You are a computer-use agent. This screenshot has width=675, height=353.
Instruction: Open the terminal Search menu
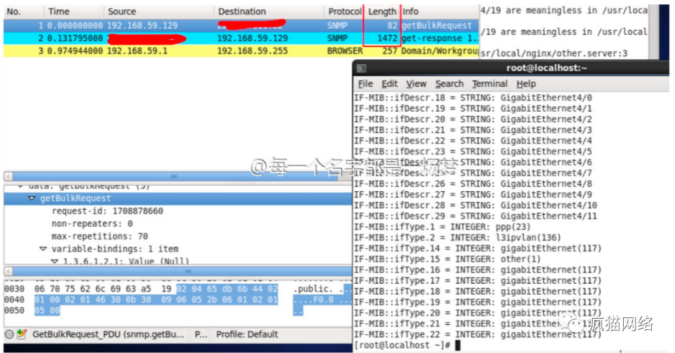click(x=449, y=84)
